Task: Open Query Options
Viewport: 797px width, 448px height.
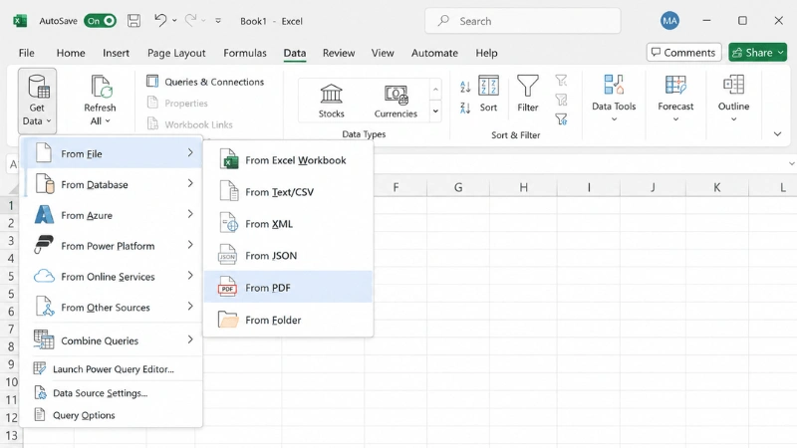Action: (x=113, y=415)
